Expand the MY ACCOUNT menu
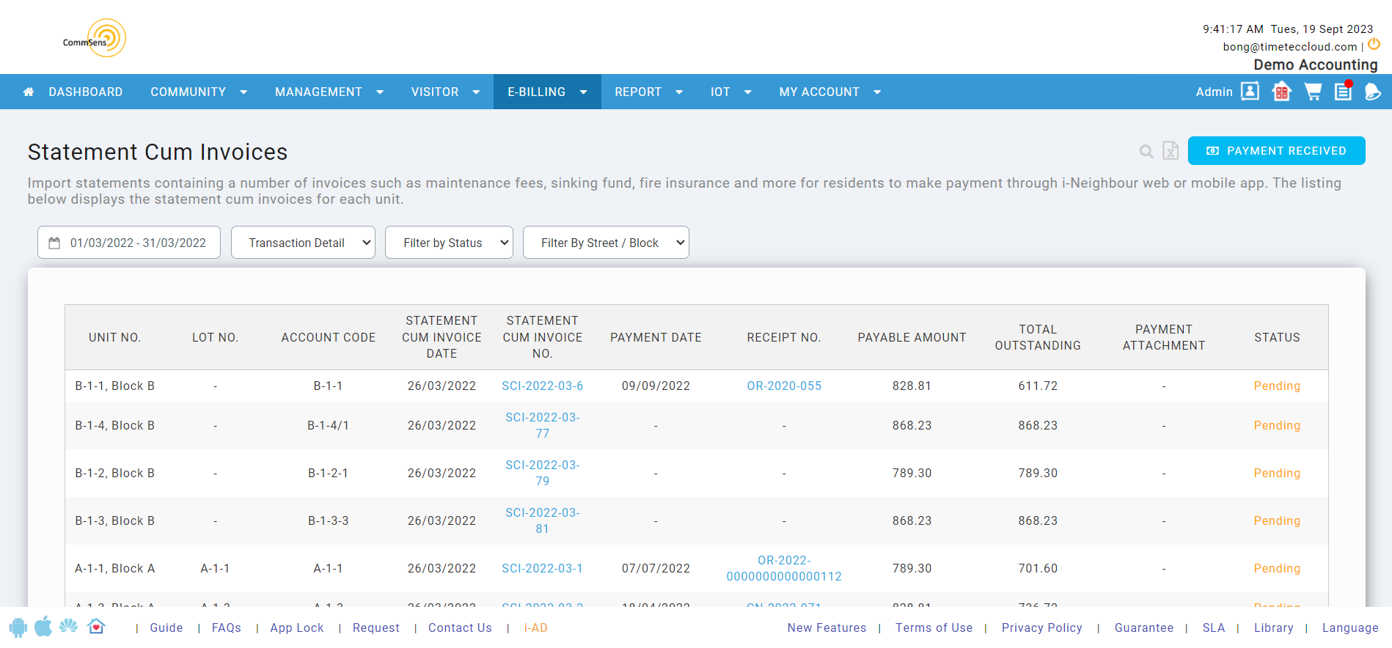 829,92
